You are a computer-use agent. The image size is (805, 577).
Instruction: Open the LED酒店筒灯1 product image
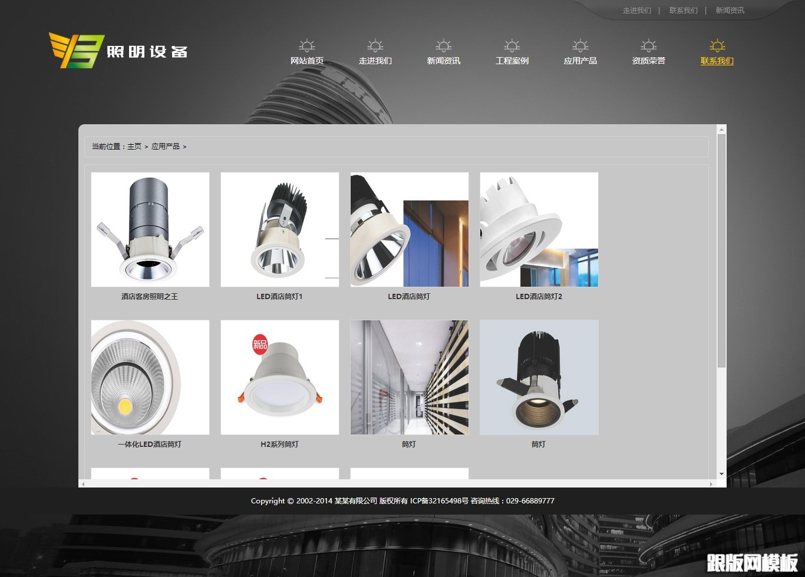point(280,230)
